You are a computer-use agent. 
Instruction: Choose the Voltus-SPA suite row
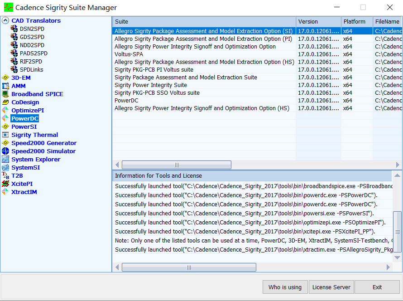click(257, 54)
